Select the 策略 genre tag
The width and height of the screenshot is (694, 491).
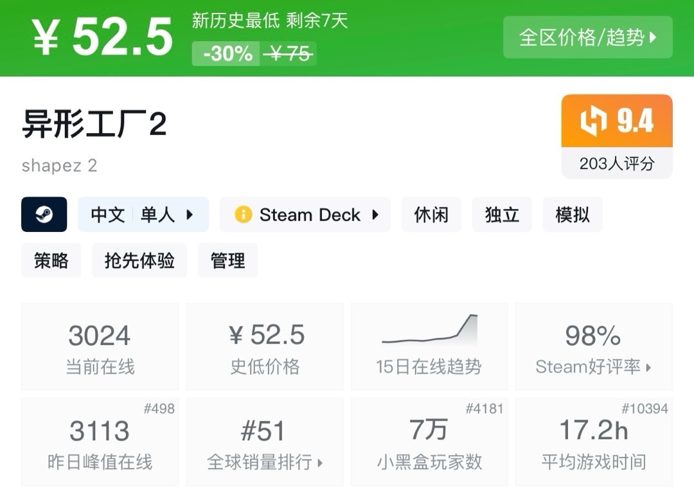click(51, 260)
